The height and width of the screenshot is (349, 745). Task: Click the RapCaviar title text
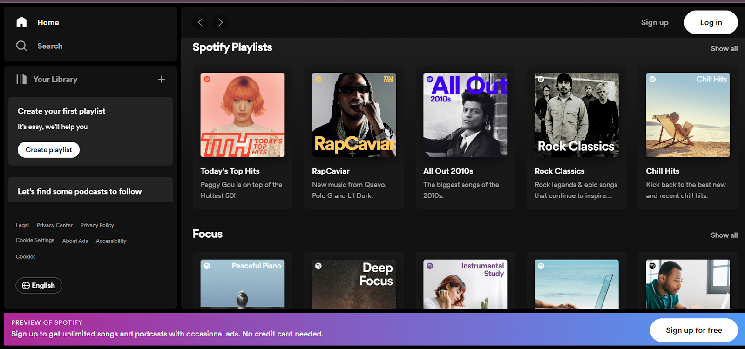click(x=331, y=171)
